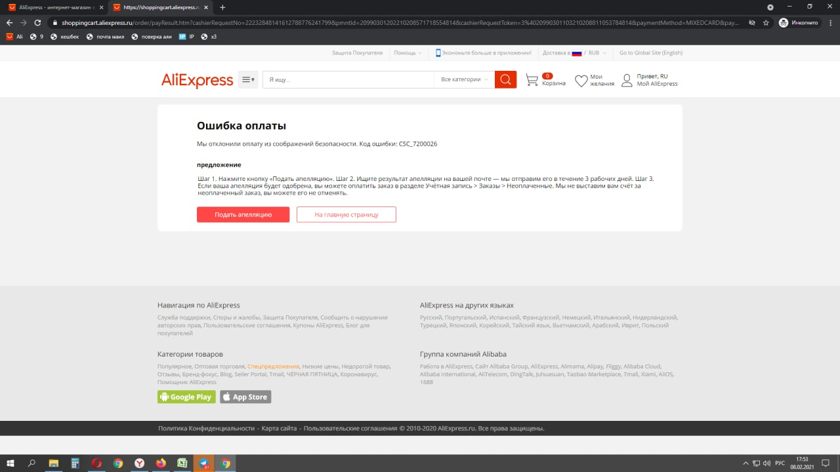Open Firefox from the taskbar
The width and height of the screenshot is (840, 472).
(x=161, y=463)
